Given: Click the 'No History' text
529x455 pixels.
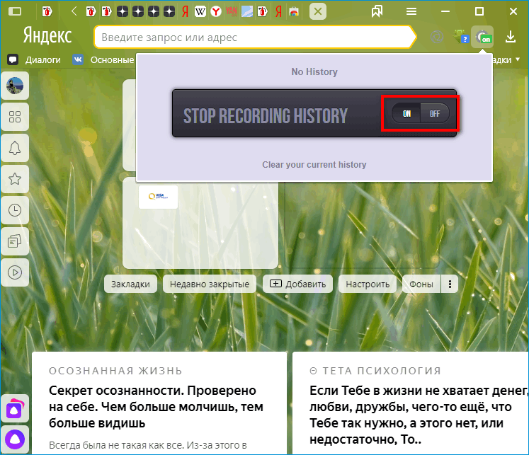Looking at the screenshot, I should pyautogui.click(x=314, y=71).
